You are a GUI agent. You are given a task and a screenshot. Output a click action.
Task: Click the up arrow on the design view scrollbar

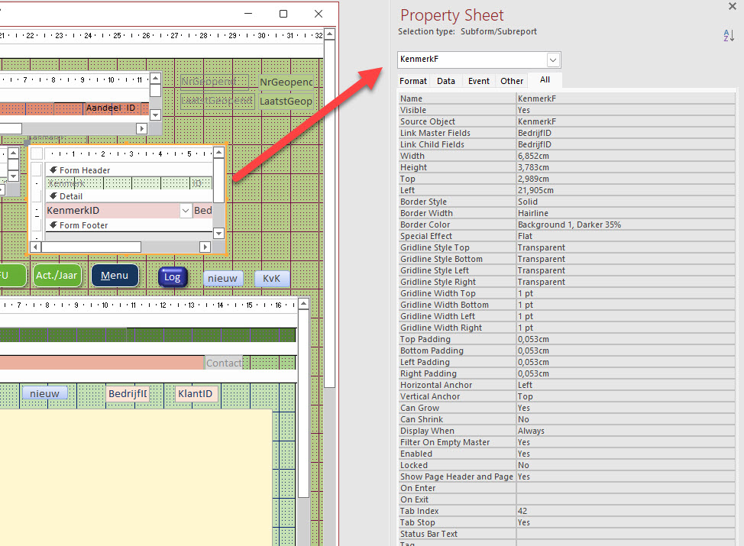329,33
